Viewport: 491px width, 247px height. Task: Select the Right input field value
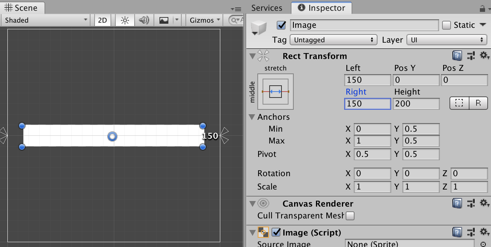click(367, 103)
